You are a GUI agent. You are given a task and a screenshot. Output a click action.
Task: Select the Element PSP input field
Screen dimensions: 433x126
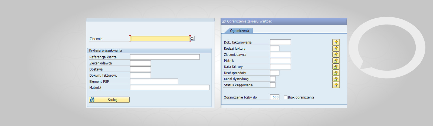tap(154, 81)
